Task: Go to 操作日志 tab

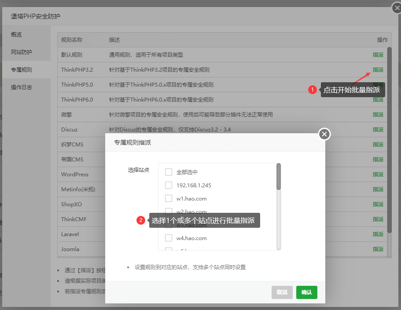Action: pos(22,88)
